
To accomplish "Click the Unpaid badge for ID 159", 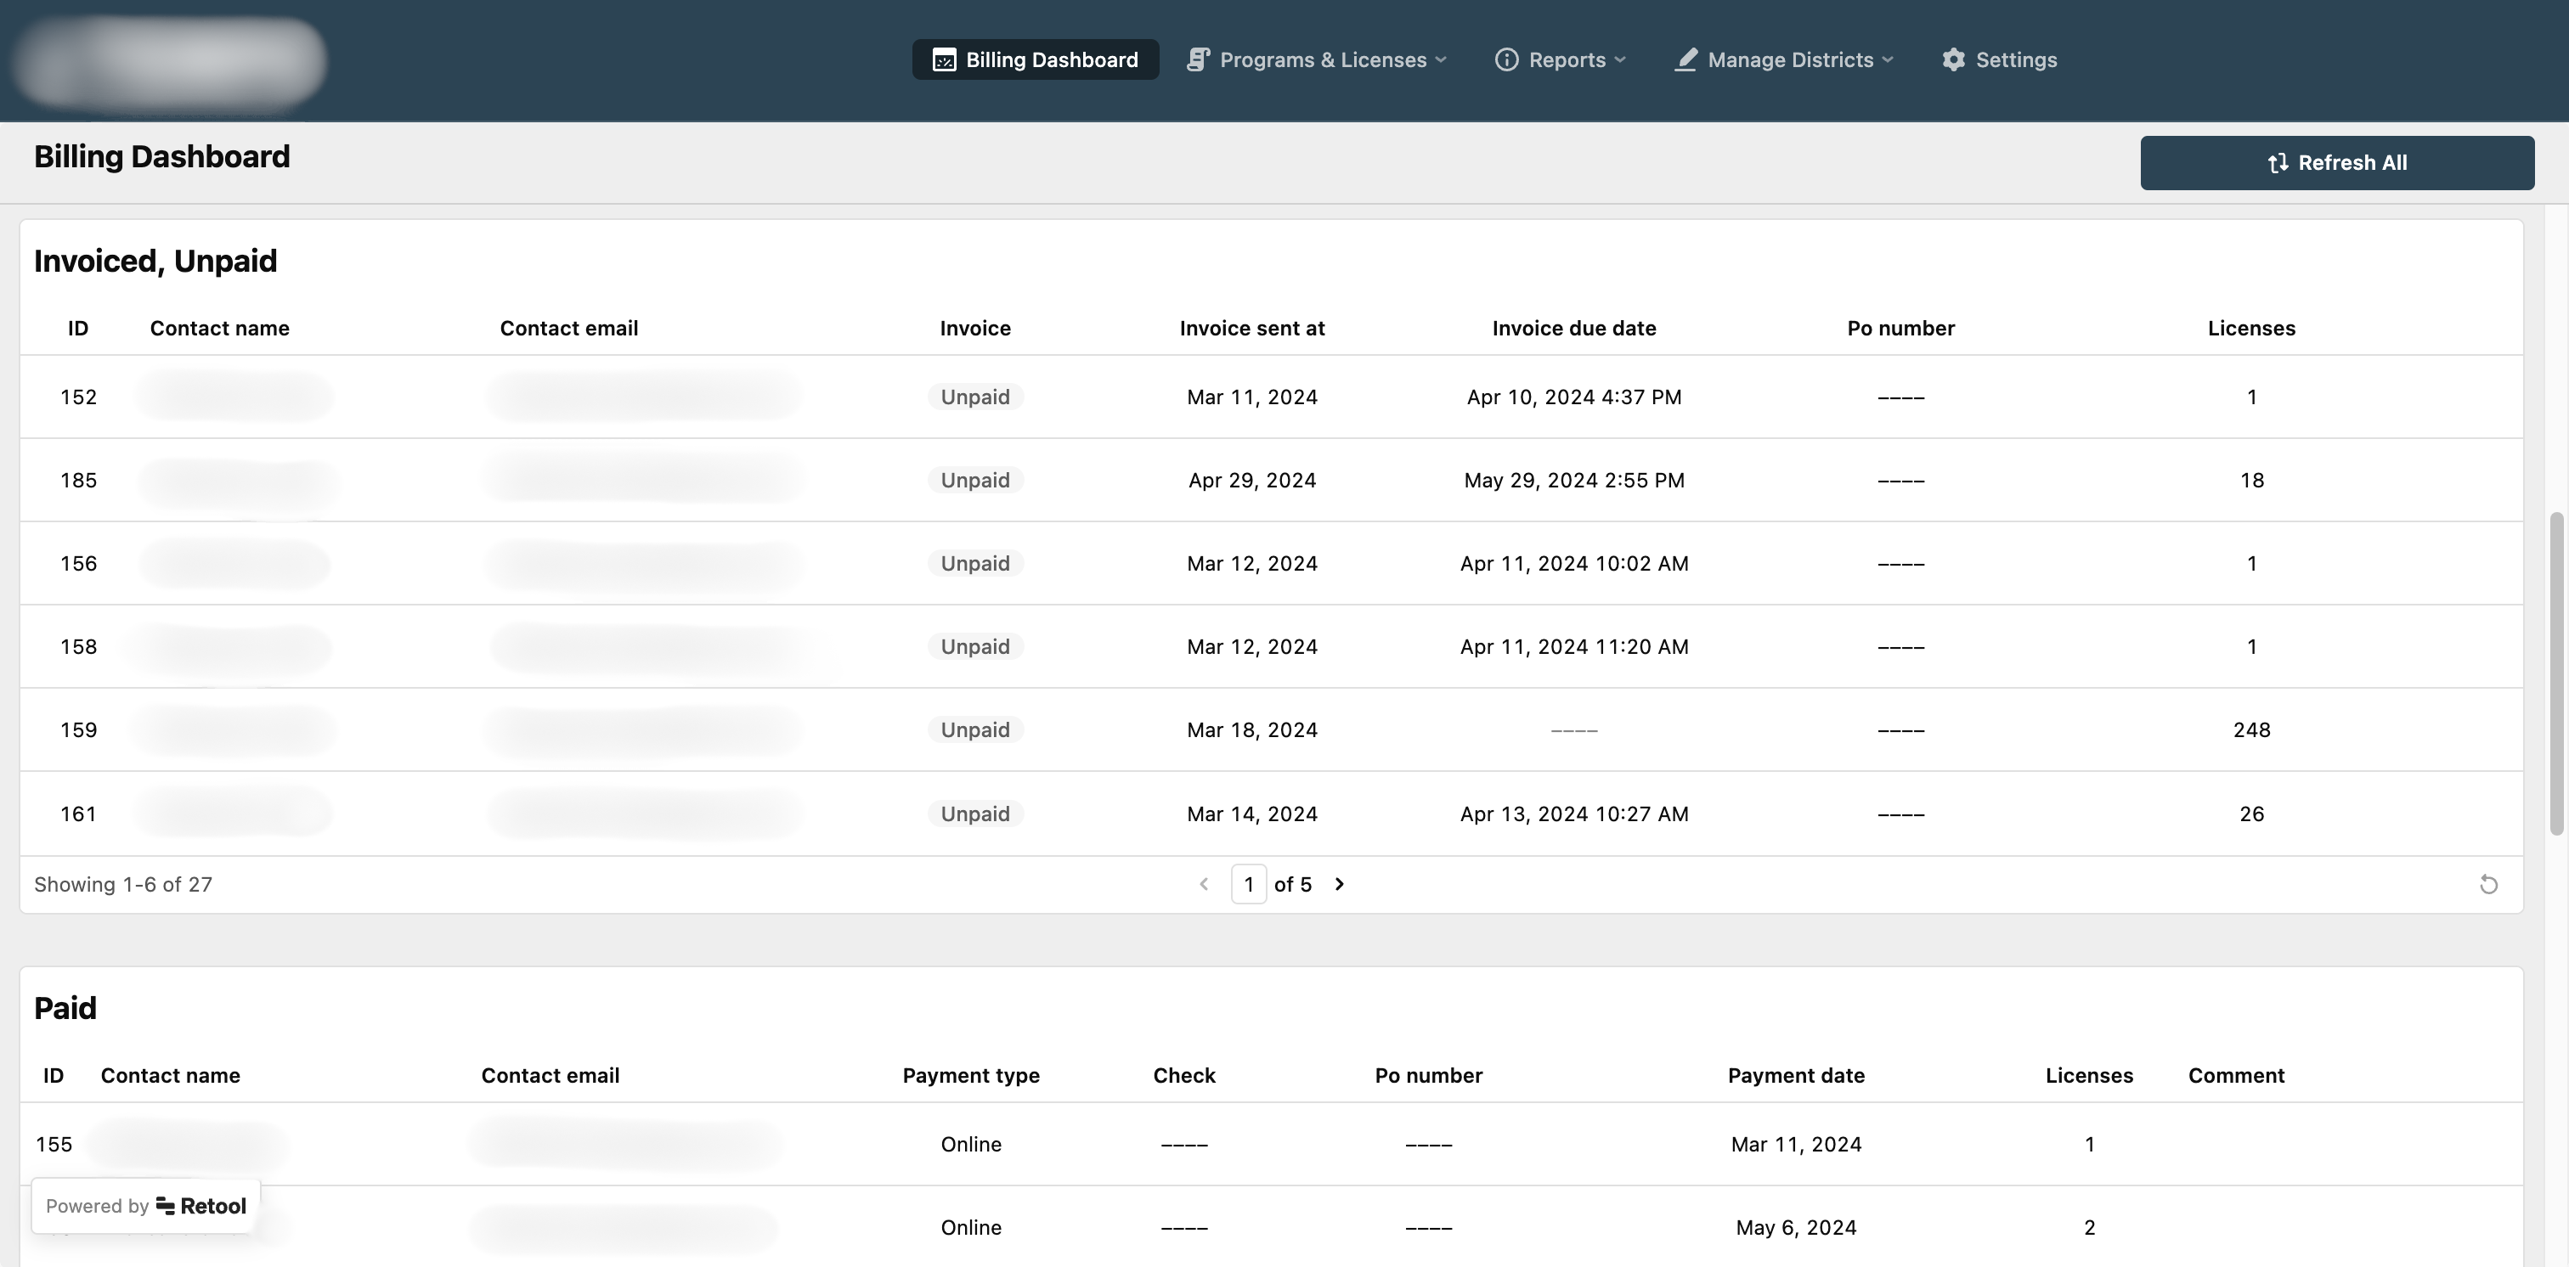I will [975, 729].
